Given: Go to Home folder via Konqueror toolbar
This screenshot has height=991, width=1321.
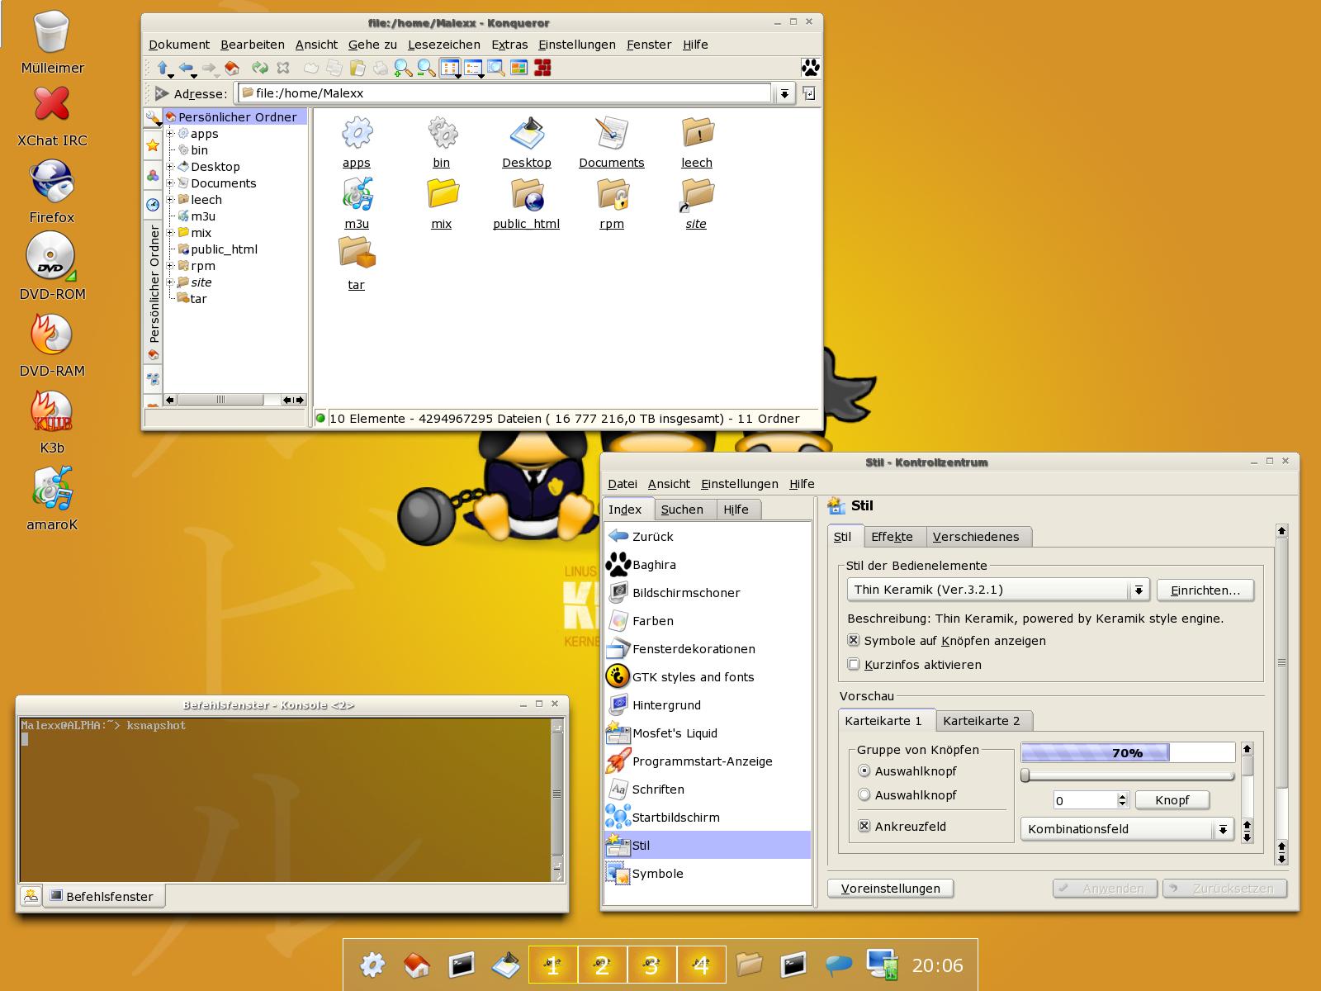Looking at the screenshot, I should (x=232, y=68).
